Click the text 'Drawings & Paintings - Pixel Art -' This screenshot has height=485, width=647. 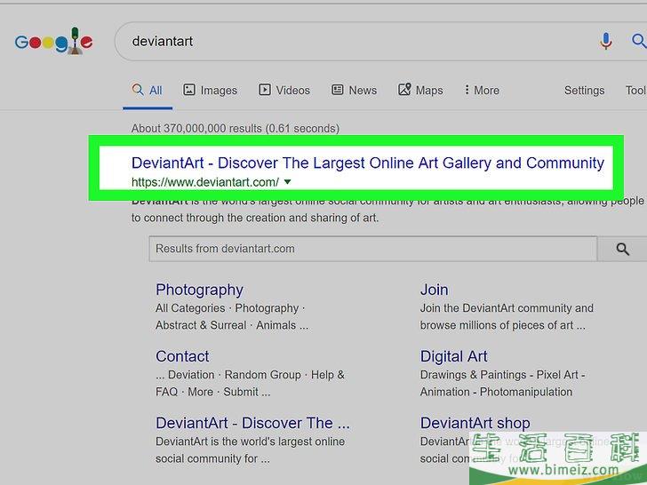pyautogui.click(x=503, y=375)
